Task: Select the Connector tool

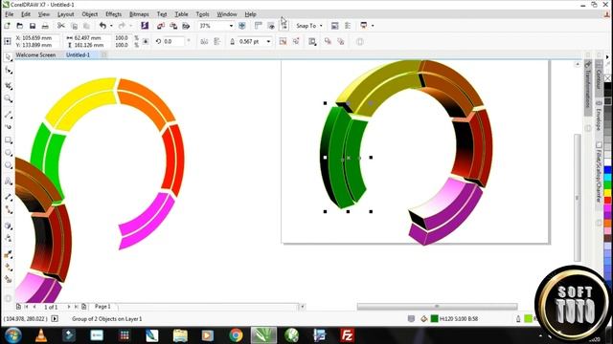Action: click(x=9, y=210)
